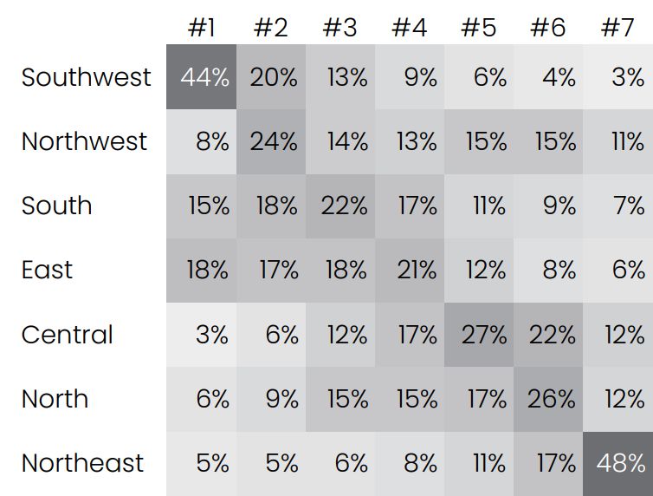The height and width of the screenshot is (496, 653).
Task: Click the Central 3% cell
Action: pyautogui.click(x=201, y=335)
